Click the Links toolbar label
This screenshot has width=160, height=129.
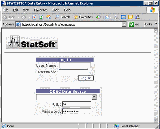point(148,24)
